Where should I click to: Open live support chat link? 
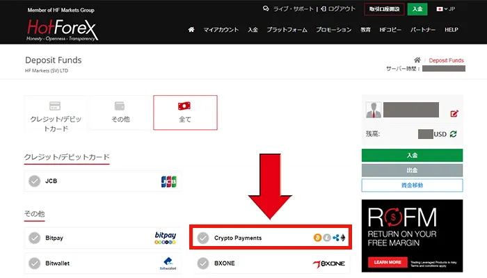(x=288, y=9)
